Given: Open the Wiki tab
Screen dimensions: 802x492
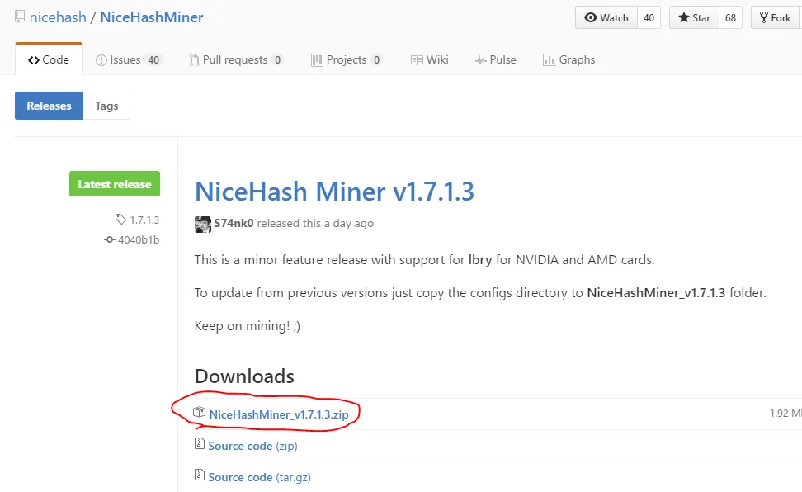Looking at the screenshot, I should point(430,60).
